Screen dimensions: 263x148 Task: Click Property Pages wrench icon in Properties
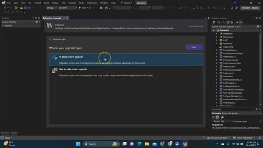pyautogui.click(x=222, y=117)
